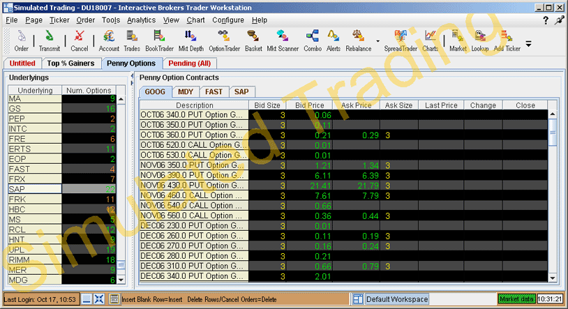Click the 10:31:21 clock display
The width and height of the screenshot is (568, 309).
[550, 299]
